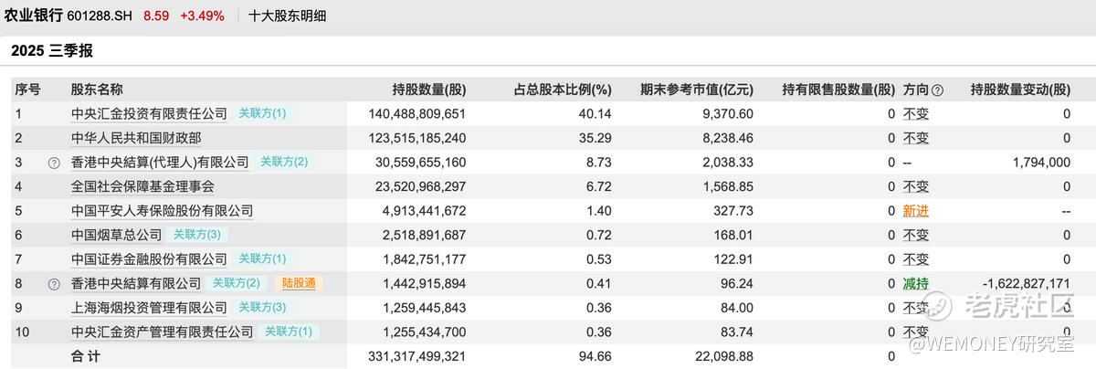Click the 减持 direction label in row 8

point(916,284)
